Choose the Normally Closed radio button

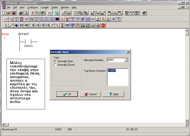click(x=55, y=65)
